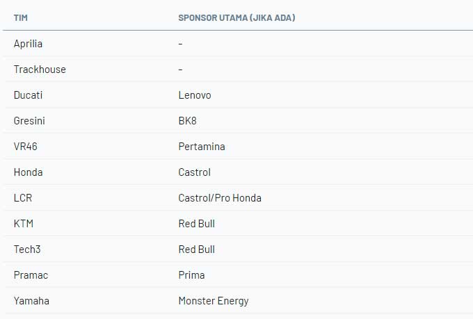Viewport: 473px width, 319px height.
Task: Click the TIM column header
Action: point(20,18)
